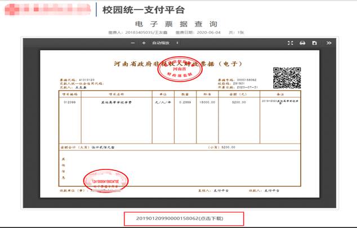Click the 校园统一支付平台 platform title
Viewport: 357px width, 228px height.
point(143,10)
